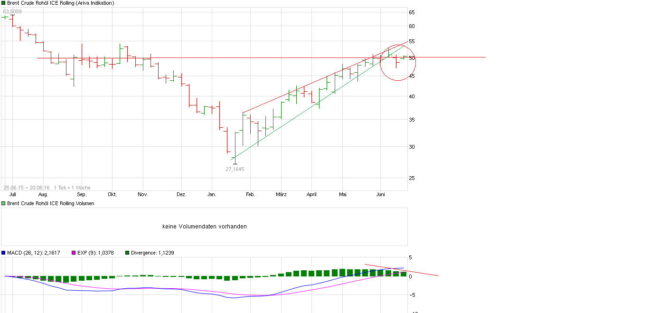Click the Jan. month label on x-axis
649x313 pixels.
click(x=212, y=194)
